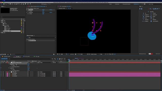Toggle visibility of ant_feelerB layer
162x91 pixels.
tap(1, 76)
